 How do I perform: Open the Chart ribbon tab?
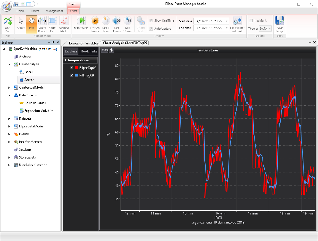point(73,11)
